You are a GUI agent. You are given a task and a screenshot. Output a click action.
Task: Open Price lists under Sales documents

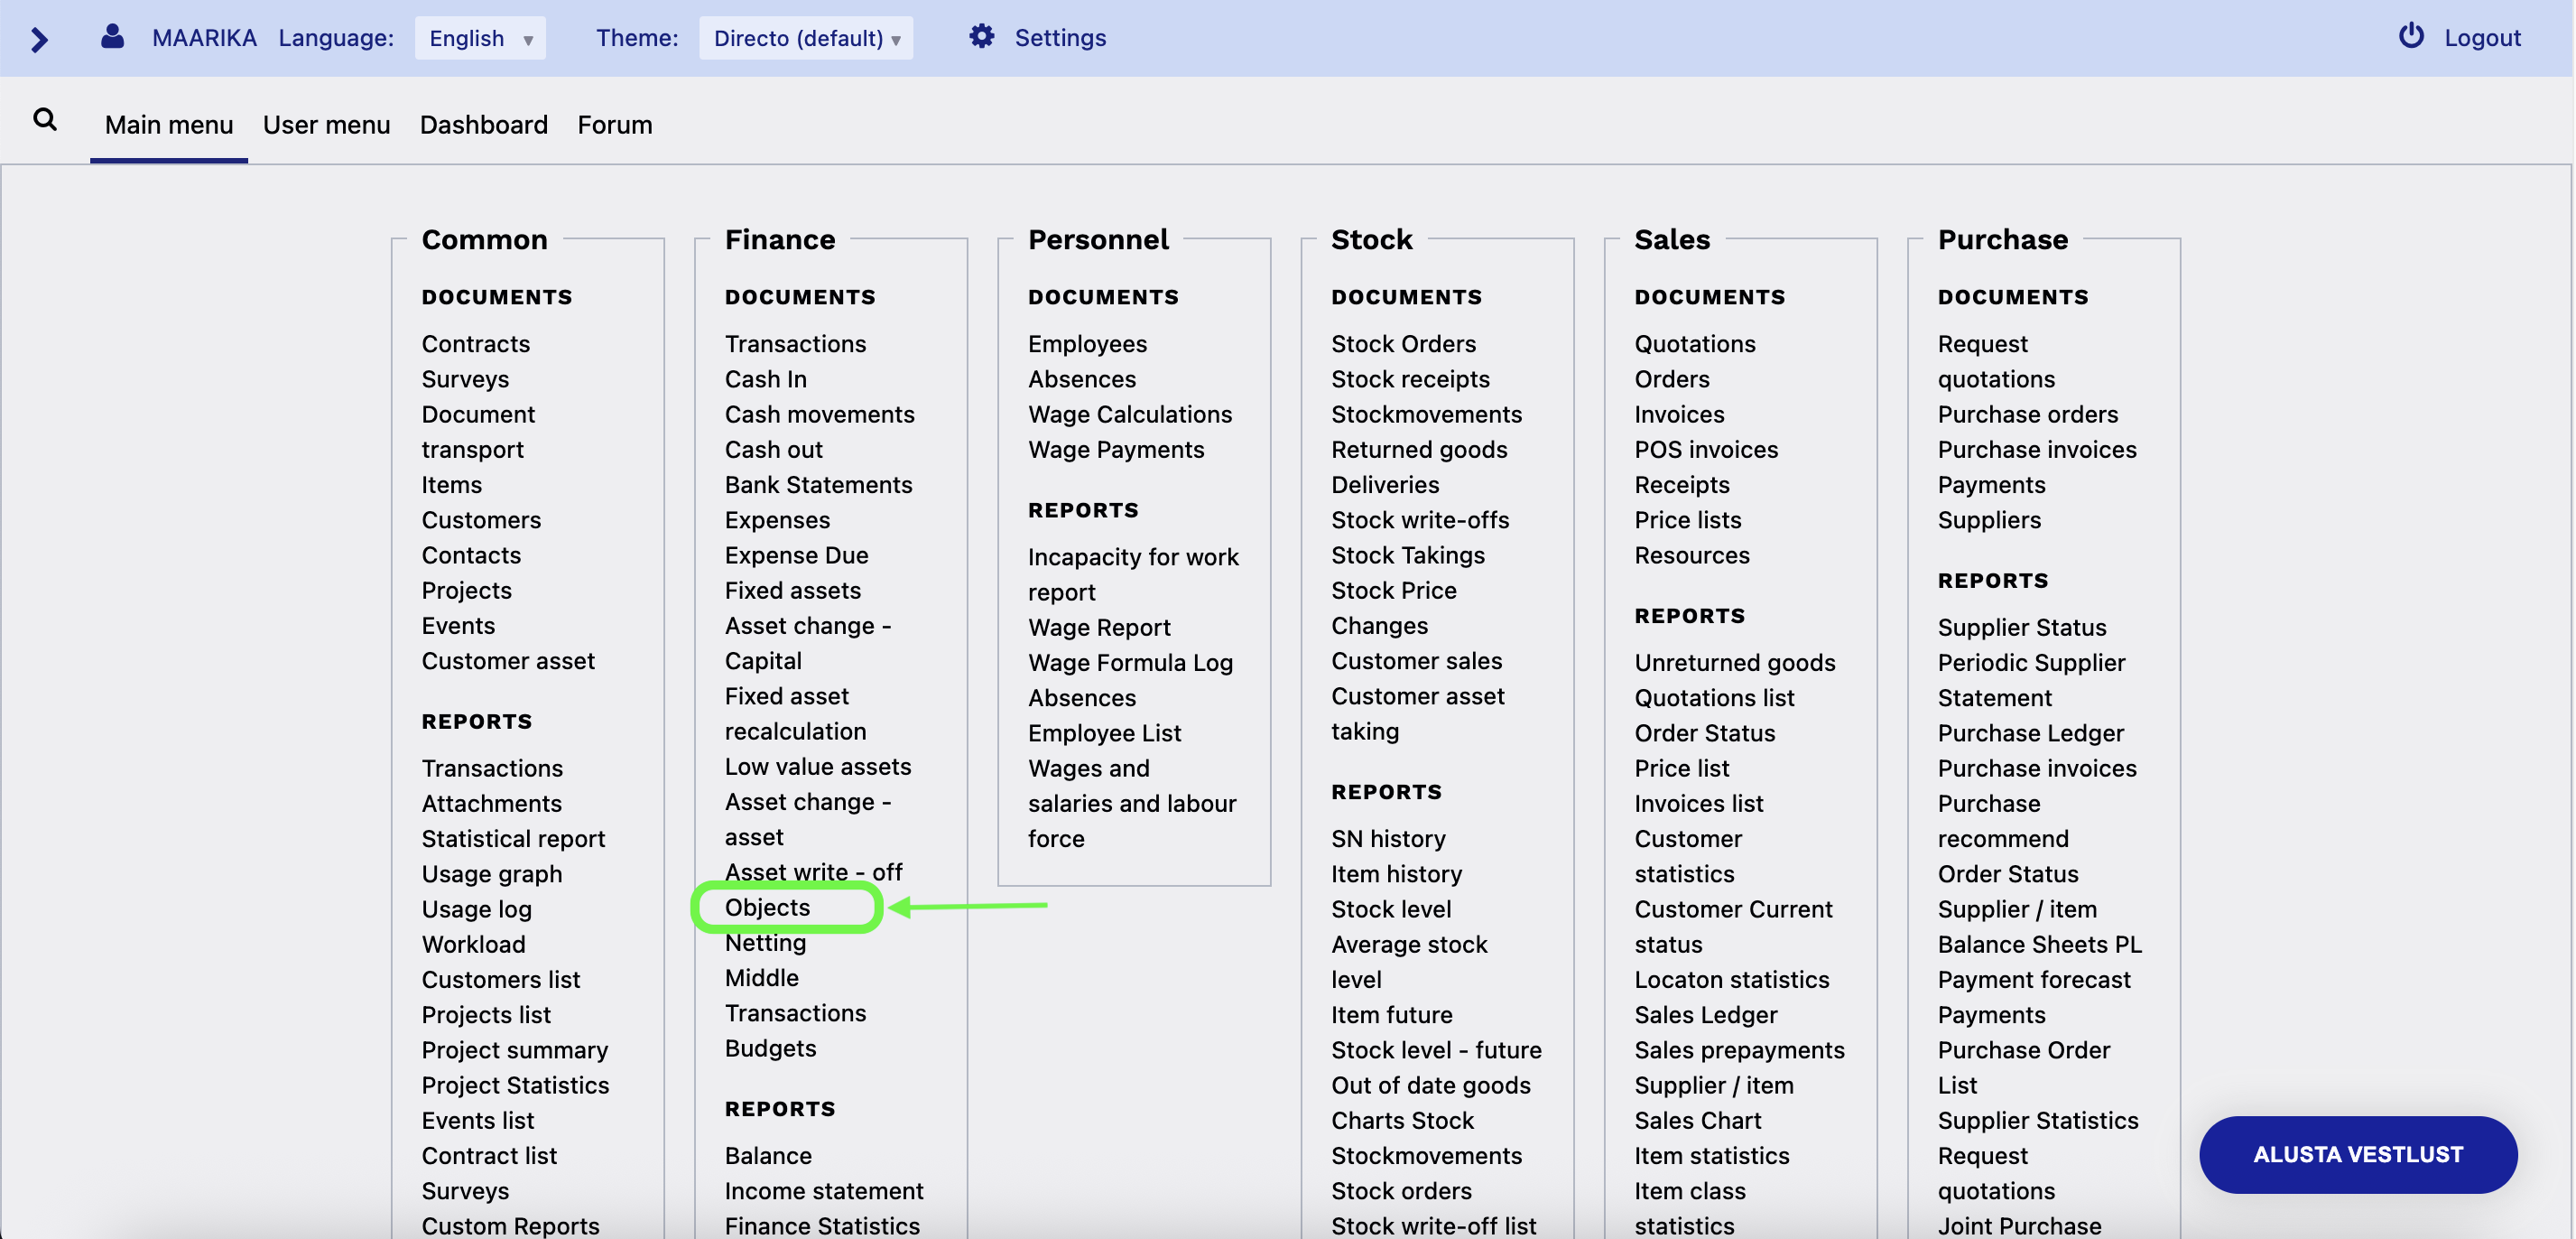point(1687,519)
